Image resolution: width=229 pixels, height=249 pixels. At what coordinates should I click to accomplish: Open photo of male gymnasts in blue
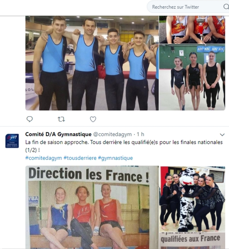[92, 63]
